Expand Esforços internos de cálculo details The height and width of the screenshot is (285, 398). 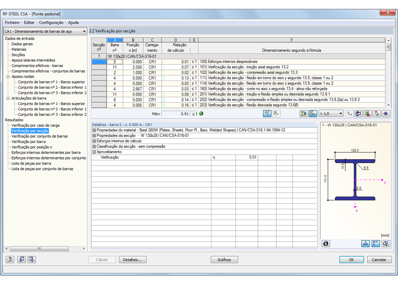(94, 141)
